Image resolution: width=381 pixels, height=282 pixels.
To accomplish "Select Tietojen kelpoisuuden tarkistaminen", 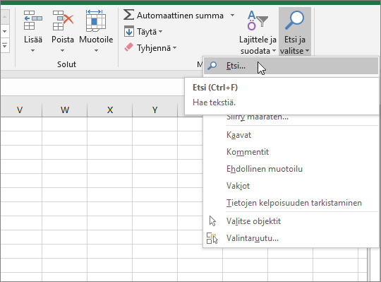I will pos(294,203).
